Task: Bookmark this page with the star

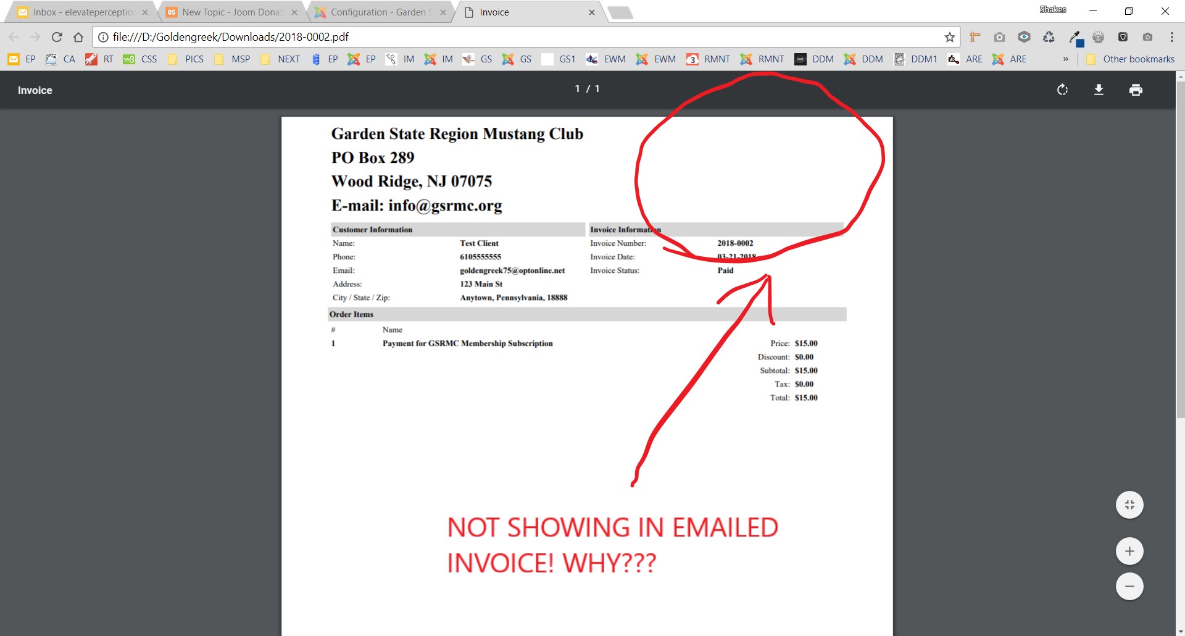Action: tap(949, 37)
